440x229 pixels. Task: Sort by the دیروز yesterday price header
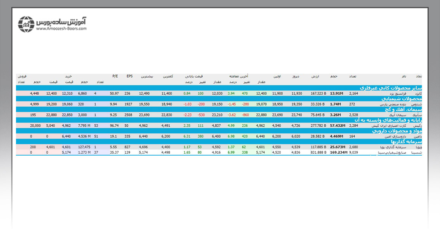296,76
